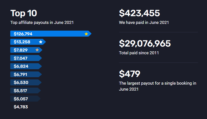
Task: Select the $6,791 payout bar
Action: pos(25,74)
